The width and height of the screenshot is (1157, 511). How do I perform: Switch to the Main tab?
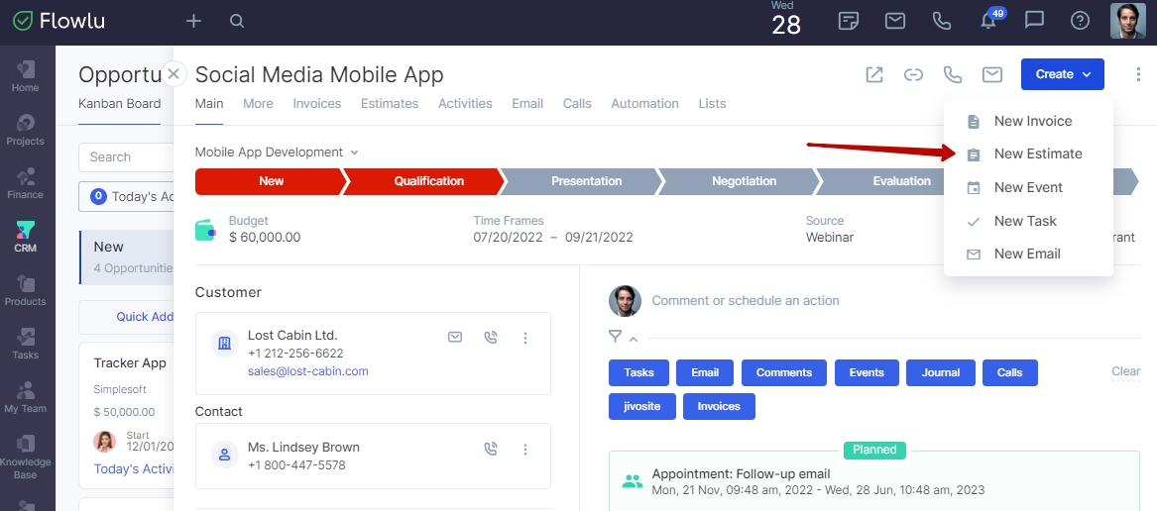coord(209,104)
